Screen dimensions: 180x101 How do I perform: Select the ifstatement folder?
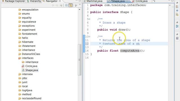(x=29, y=46)
